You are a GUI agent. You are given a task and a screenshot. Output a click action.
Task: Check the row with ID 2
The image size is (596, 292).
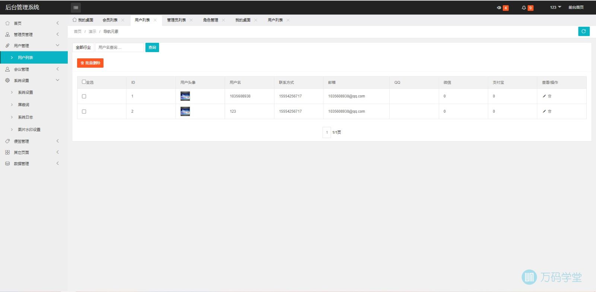[84, 112]
